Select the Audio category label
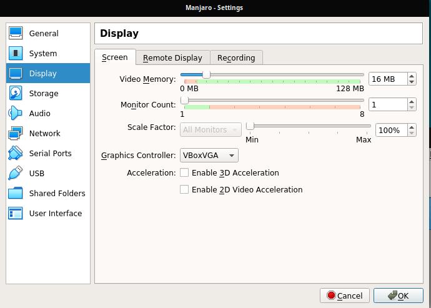Image resolution: width=431 pixels, height=308 pixels. 40,113
